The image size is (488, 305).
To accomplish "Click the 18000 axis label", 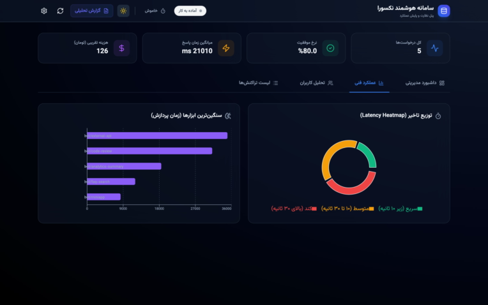I will 159,209.
